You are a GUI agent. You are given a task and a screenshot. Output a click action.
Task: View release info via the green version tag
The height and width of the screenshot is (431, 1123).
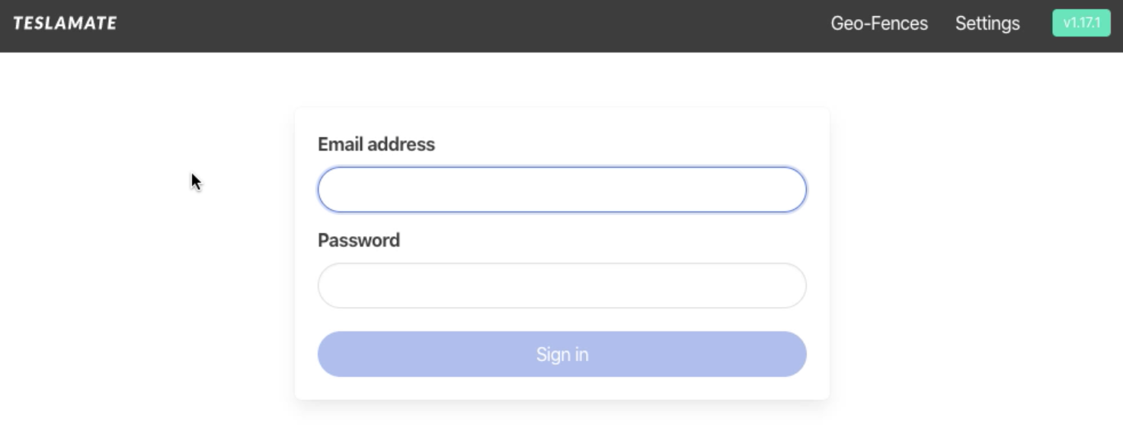(x=1081, y=23)
